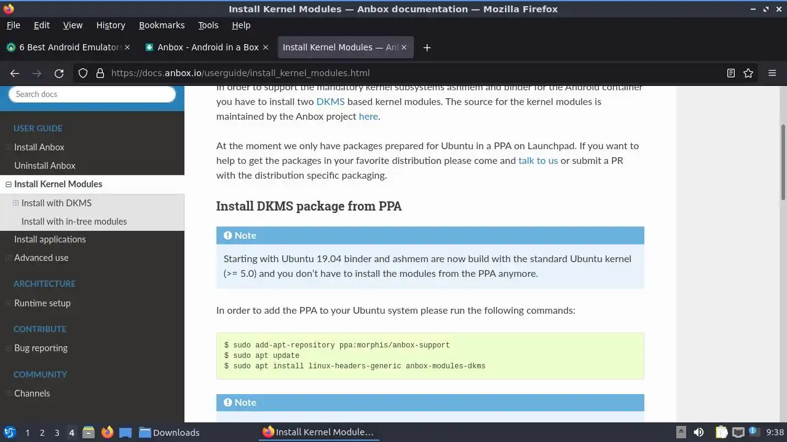Close the 'Install Kernel Modules' tab
Image resolution: width=787 pixels, height=442 pixels.
[x=404, y=47]
